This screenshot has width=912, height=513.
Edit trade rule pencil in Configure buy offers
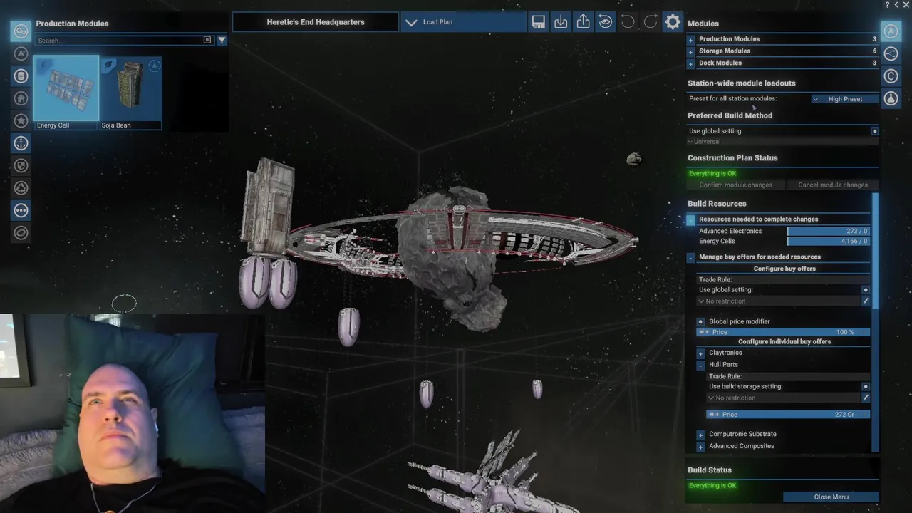(x=866, y=301)
